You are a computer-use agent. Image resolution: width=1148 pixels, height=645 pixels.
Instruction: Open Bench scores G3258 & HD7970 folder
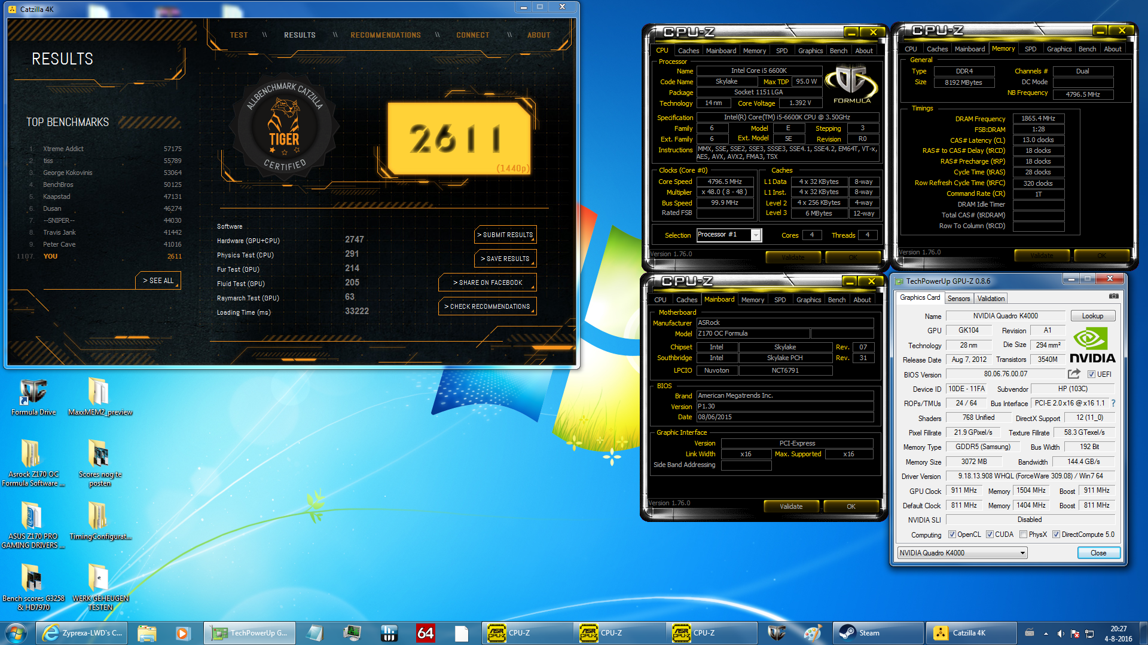[x=33, y=587]
